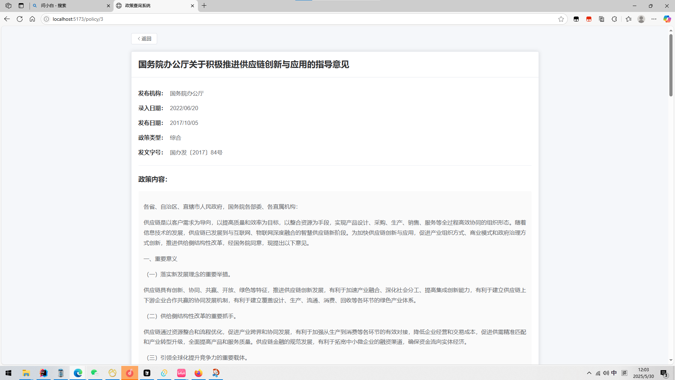
Task: Close the 政策查询系统 tab
Action: click(x=192, y=6)
